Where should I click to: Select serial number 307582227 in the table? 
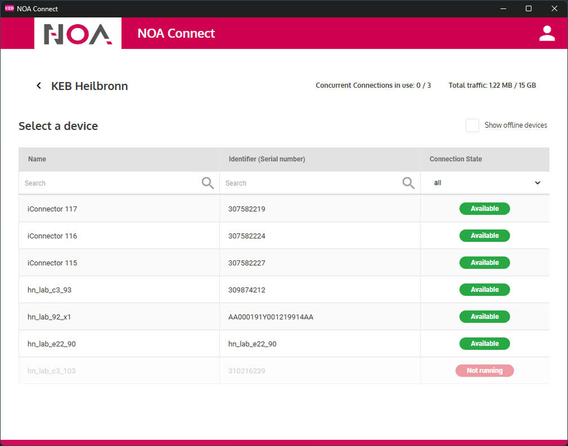tap(246, 263)
